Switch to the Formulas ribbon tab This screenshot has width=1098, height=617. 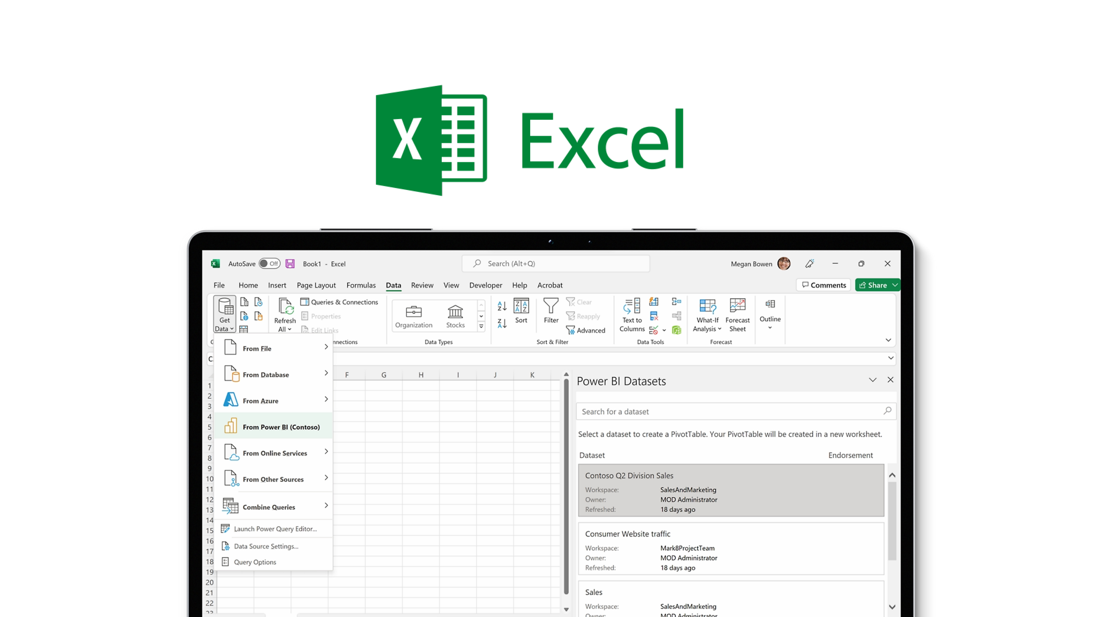361,285
